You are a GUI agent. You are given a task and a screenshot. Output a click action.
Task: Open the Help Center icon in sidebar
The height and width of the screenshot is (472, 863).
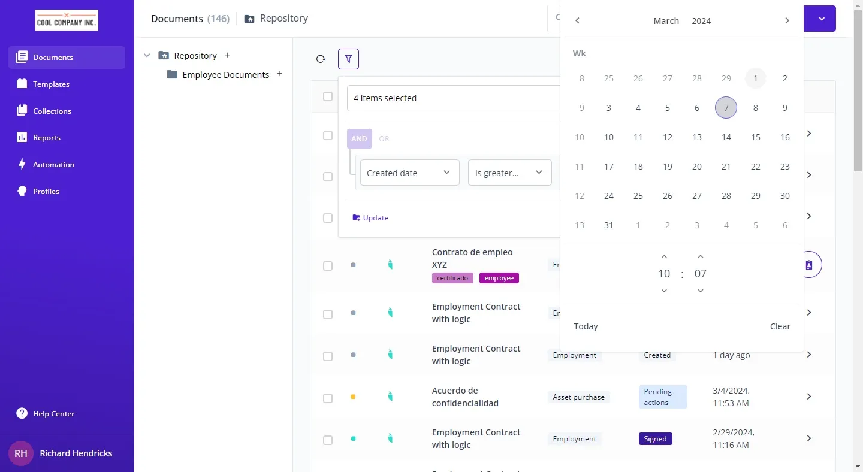click(22, 413)
